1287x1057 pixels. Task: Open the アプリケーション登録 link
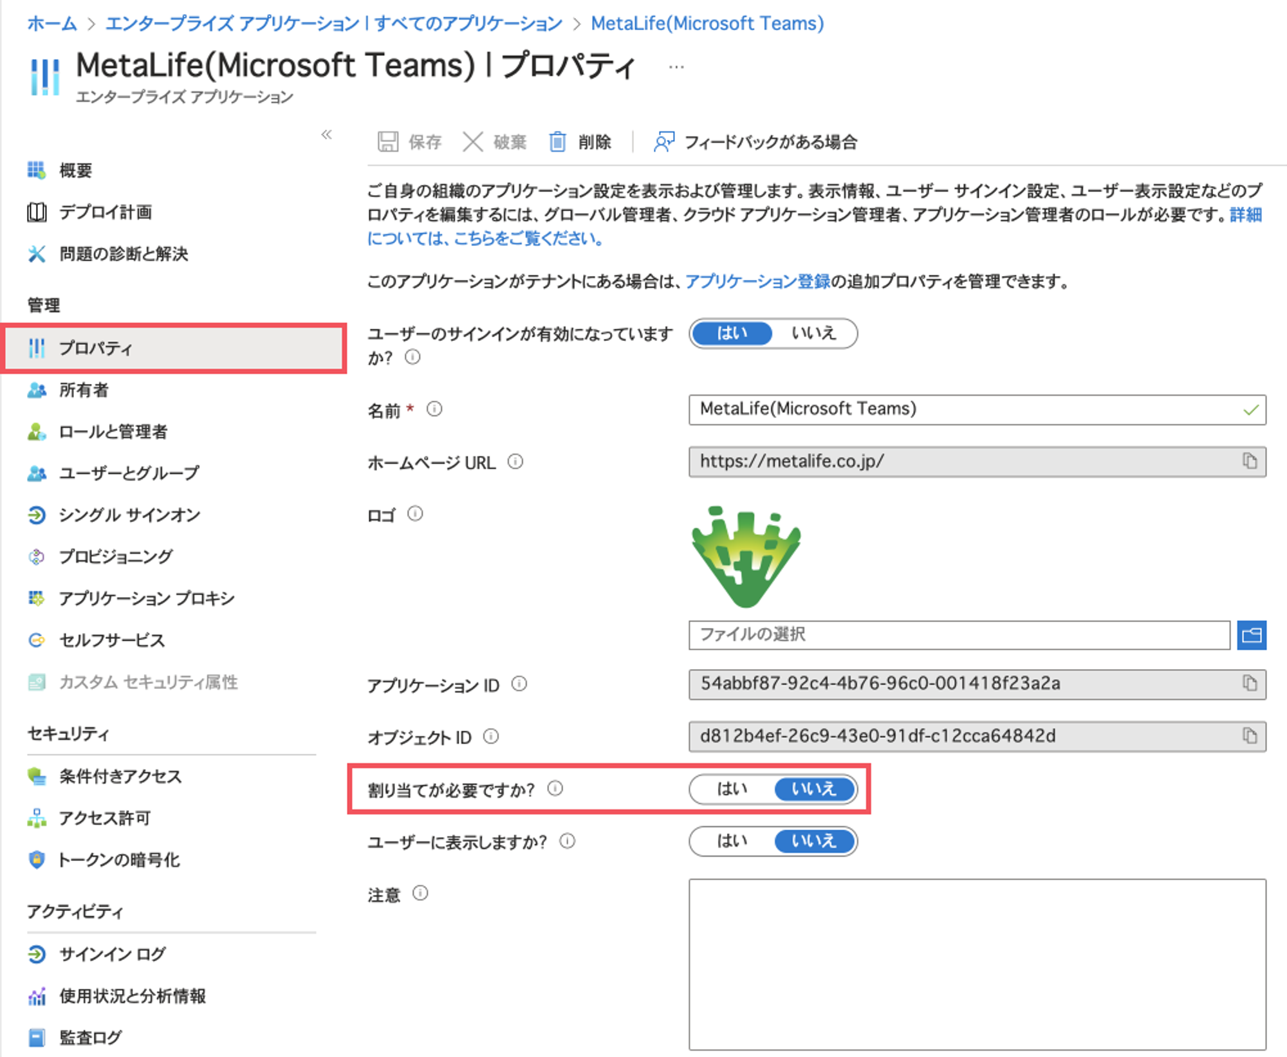(757, 282)
